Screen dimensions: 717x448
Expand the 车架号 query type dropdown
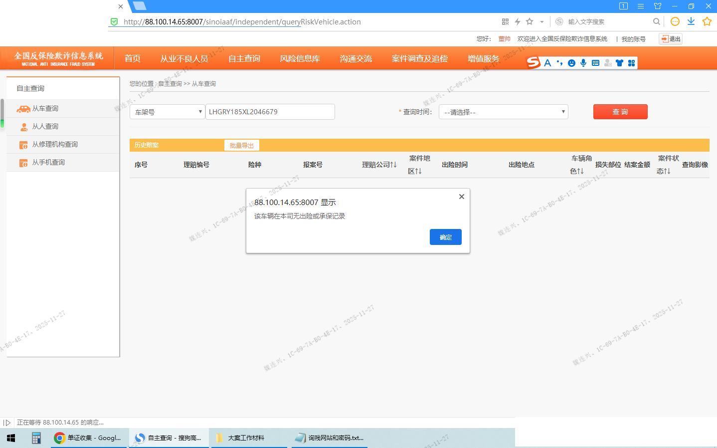(x=167, y=112)
